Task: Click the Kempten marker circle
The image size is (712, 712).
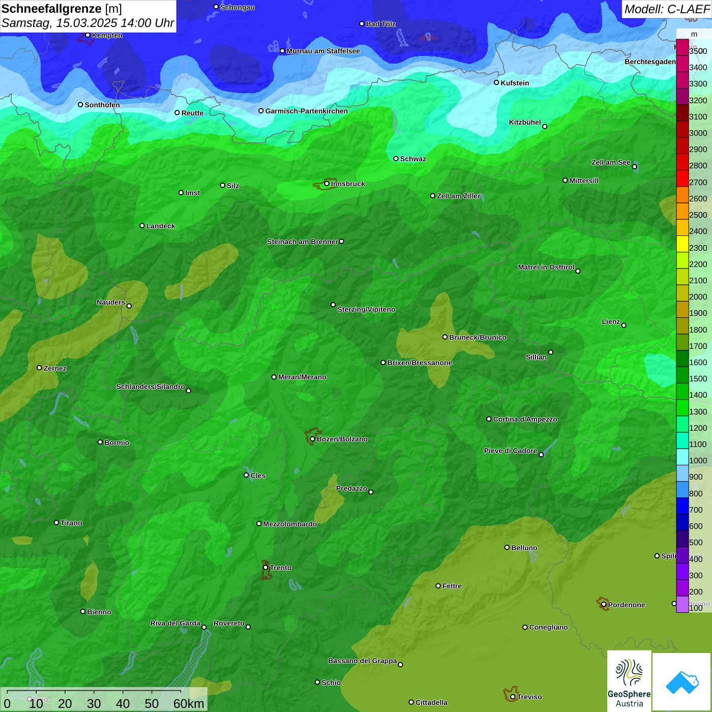Action: (x=88, y=35)
